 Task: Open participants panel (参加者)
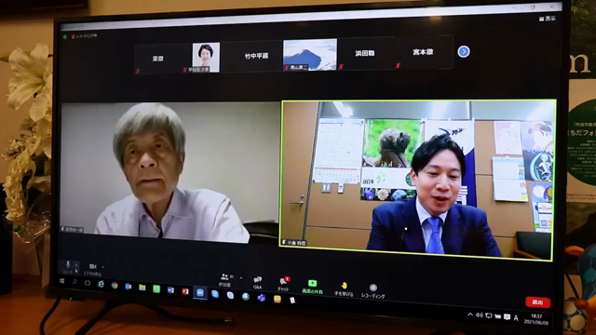(224, 280)
